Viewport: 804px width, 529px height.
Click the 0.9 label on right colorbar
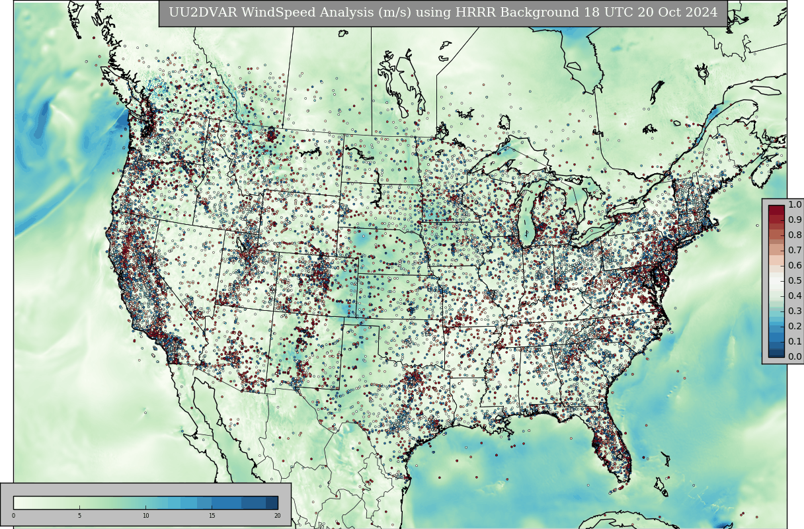(795, 220)
